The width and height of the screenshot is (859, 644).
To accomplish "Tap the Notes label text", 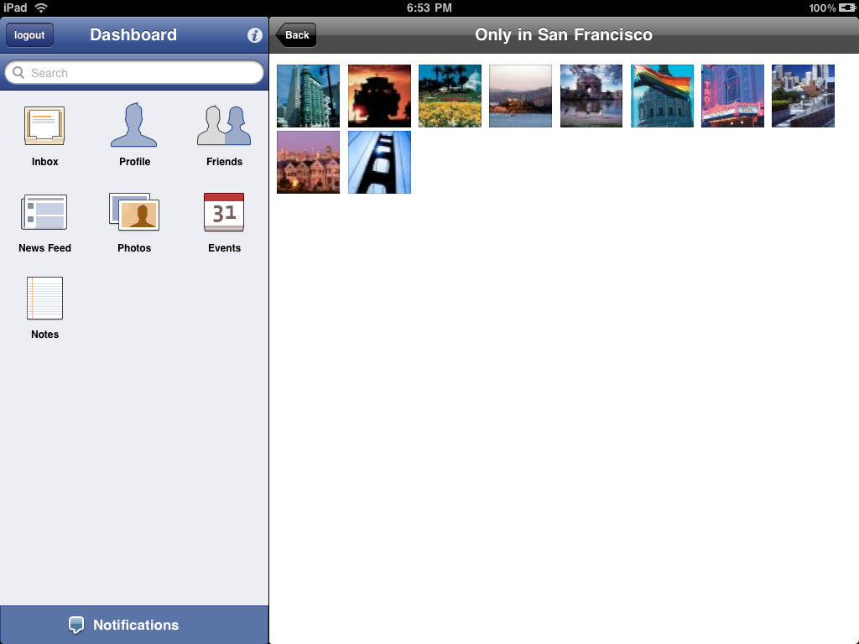I will pos(45,334).
